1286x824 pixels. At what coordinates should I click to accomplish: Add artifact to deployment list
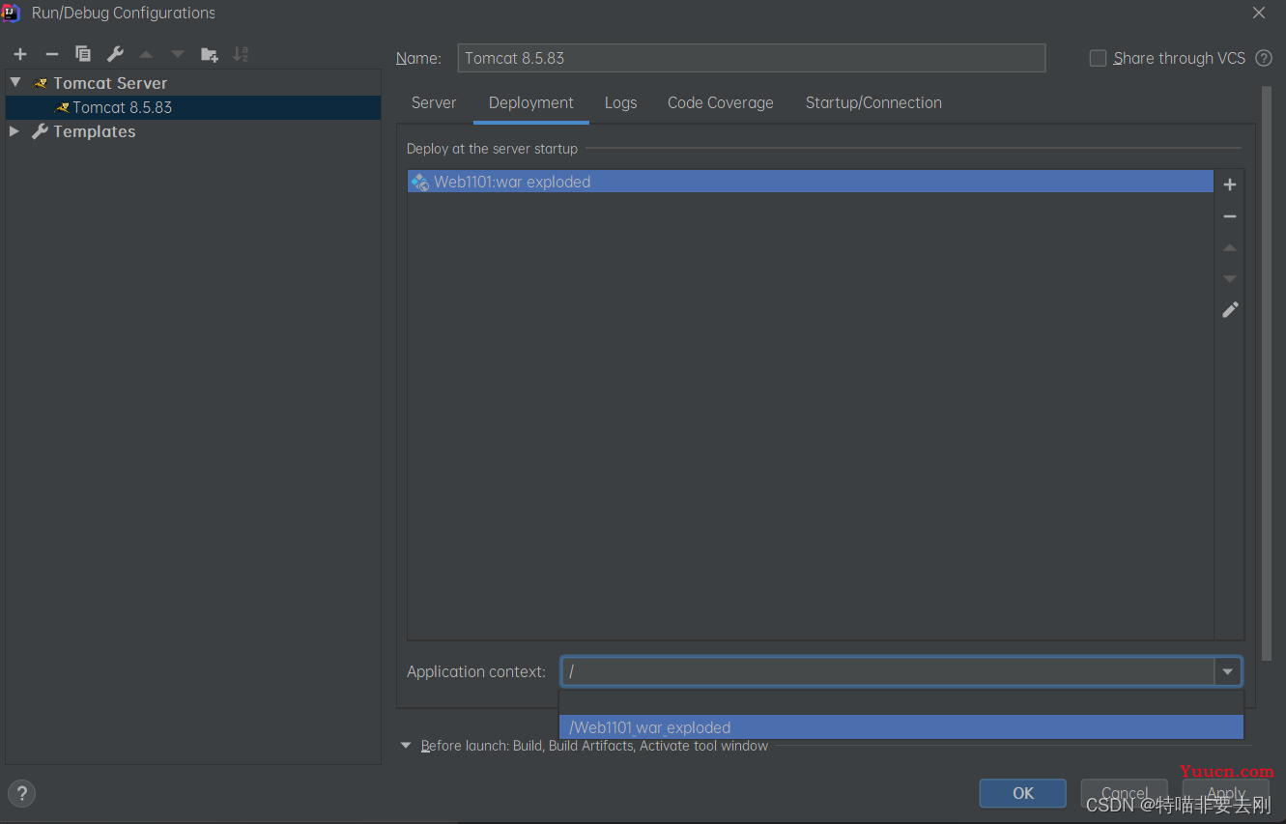[x=1230, y=185]
